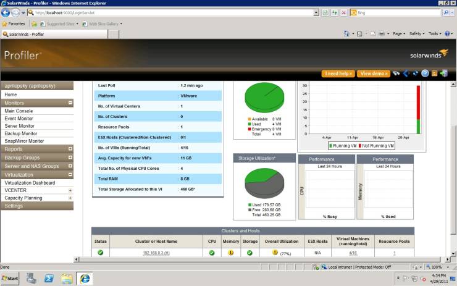
Task: Open Server Manager from the taskbar
Action: 31,278
